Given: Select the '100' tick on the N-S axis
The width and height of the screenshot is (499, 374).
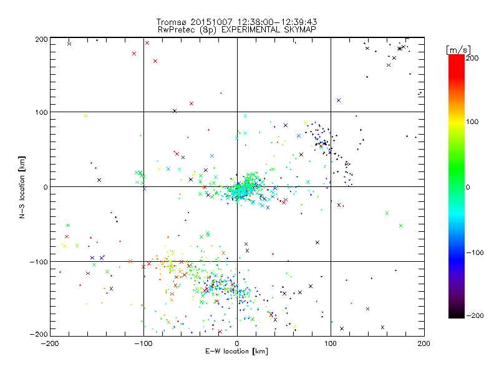Looking at the screenshot, I should tap(41, 112).
